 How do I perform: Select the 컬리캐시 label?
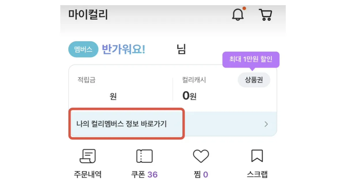coord(194,80)
